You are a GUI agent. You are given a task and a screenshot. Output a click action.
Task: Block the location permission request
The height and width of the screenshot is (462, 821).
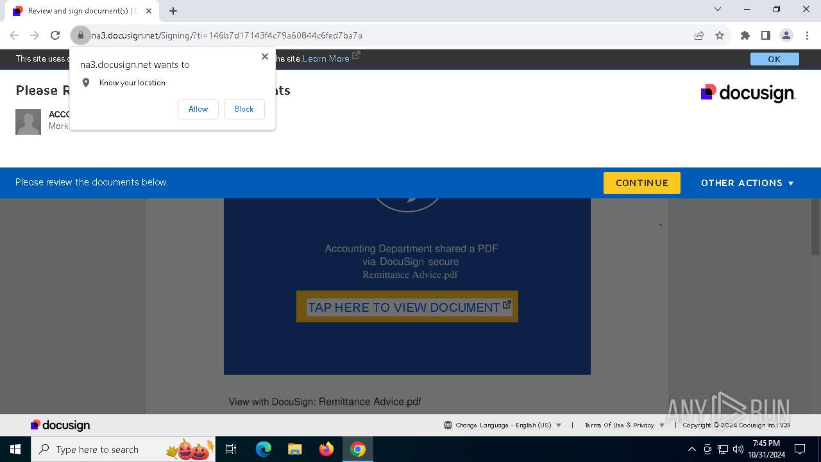pyautogui.click(x=244, y=109)
